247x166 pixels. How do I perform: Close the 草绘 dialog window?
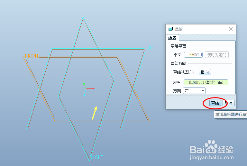[231, 29]
